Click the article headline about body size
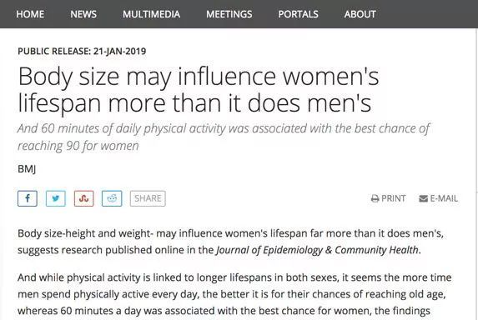478x320 pixels. (x=199, y=89)
